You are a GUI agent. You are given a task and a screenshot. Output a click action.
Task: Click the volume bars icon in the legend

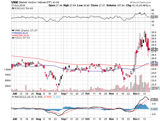pos(13,38)
